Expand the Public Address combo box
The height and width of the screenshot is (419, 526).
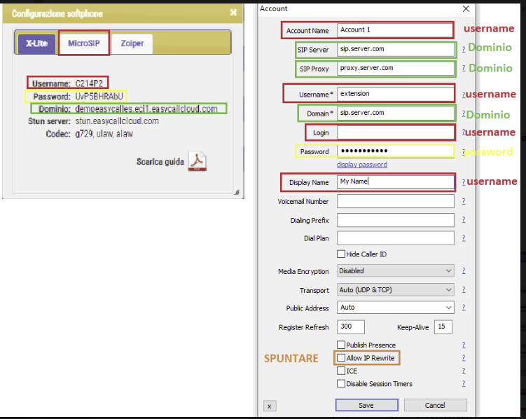pyautogui.click(x=396, y=308)
